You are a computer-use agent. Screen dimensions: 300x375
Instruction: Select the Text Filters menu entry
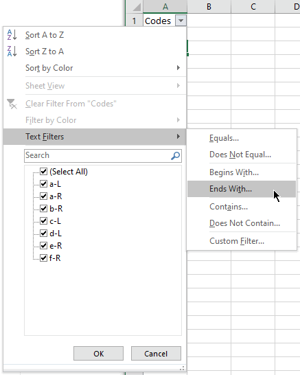coord(95,137)
